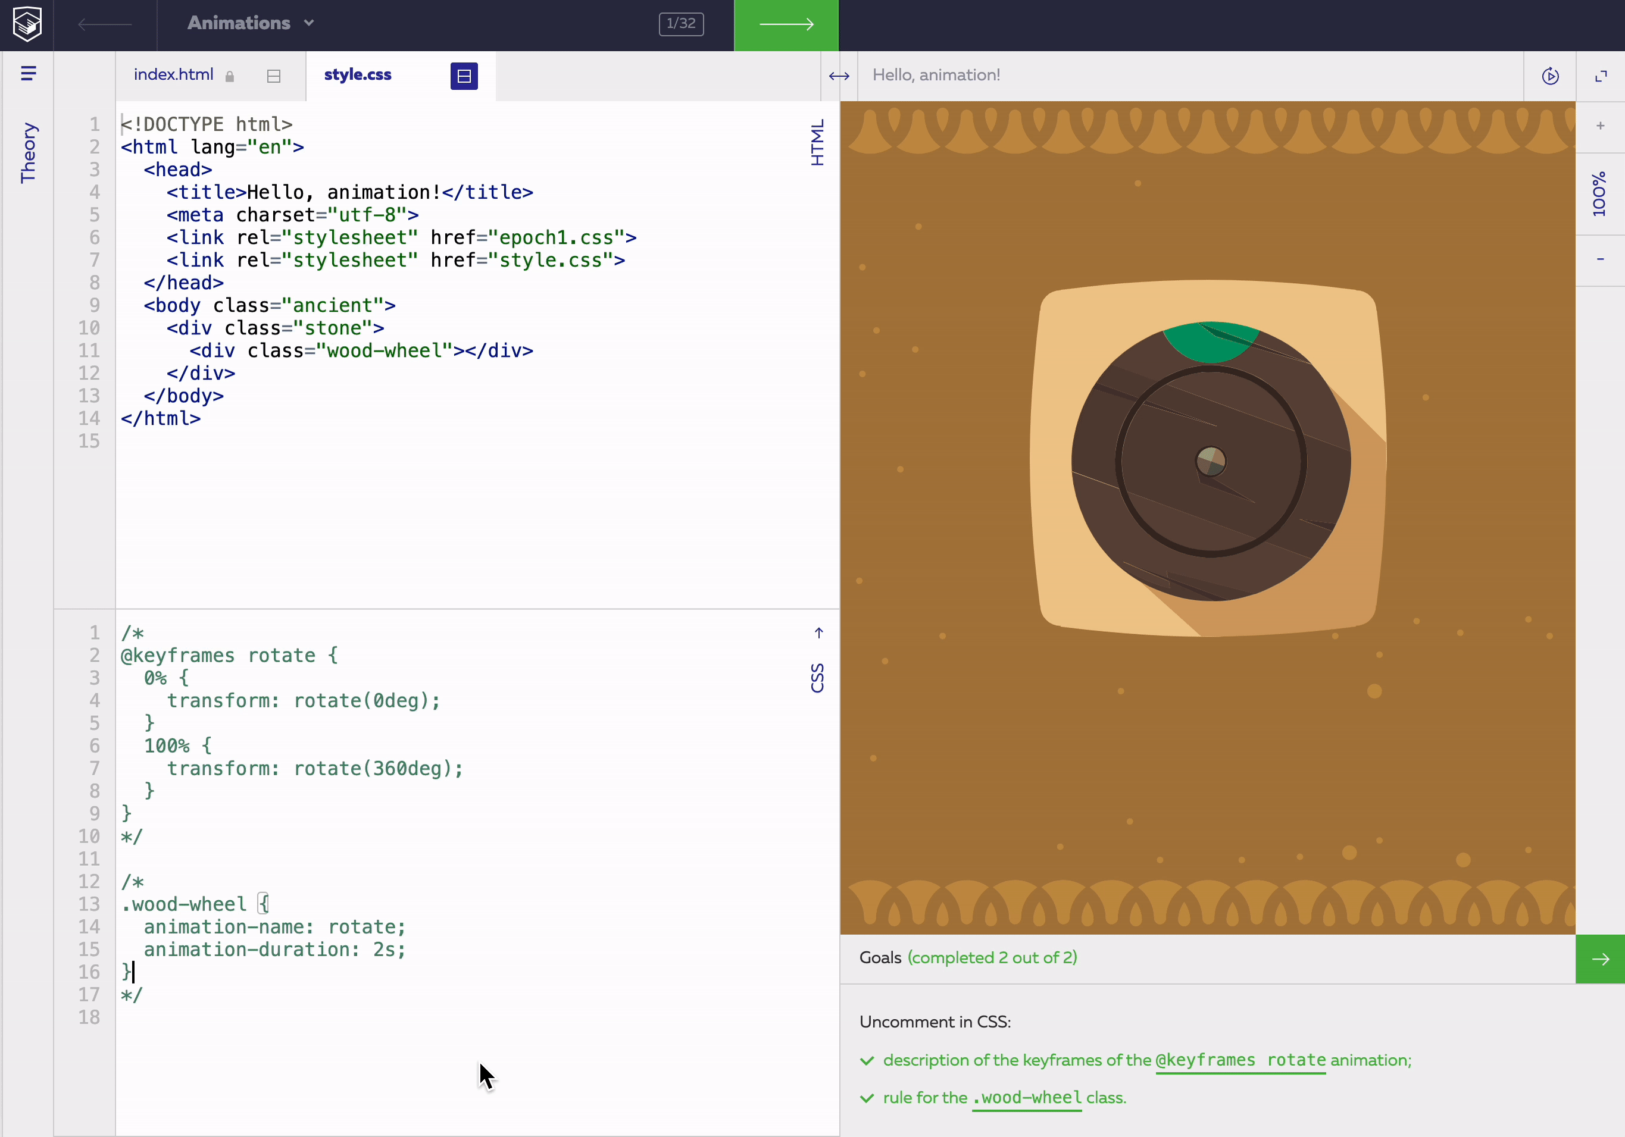Switch to the style.css tab
The width and height of the screenshot is (1625, 1137).
pos(358,74)
